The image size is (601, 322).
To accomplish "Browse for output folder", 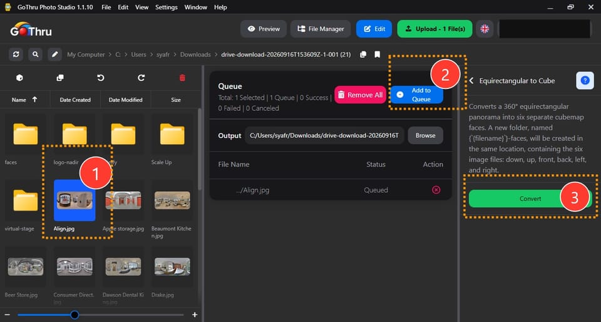I will [x=426, y=135].
